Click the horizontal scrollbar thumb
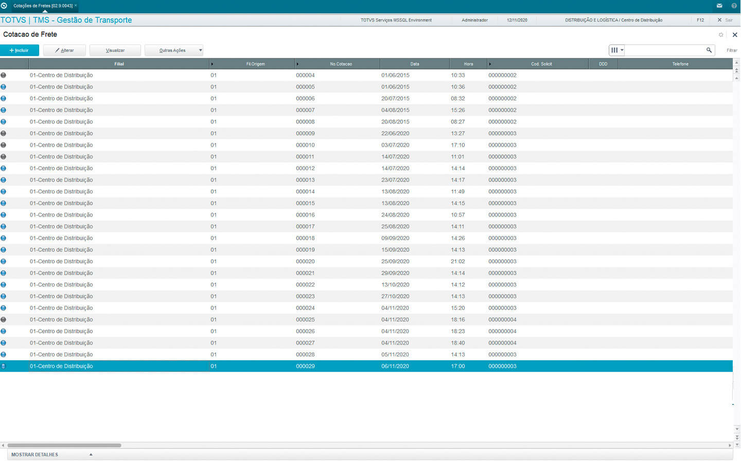Screen dimensions: 741x463 pos(64,446)
